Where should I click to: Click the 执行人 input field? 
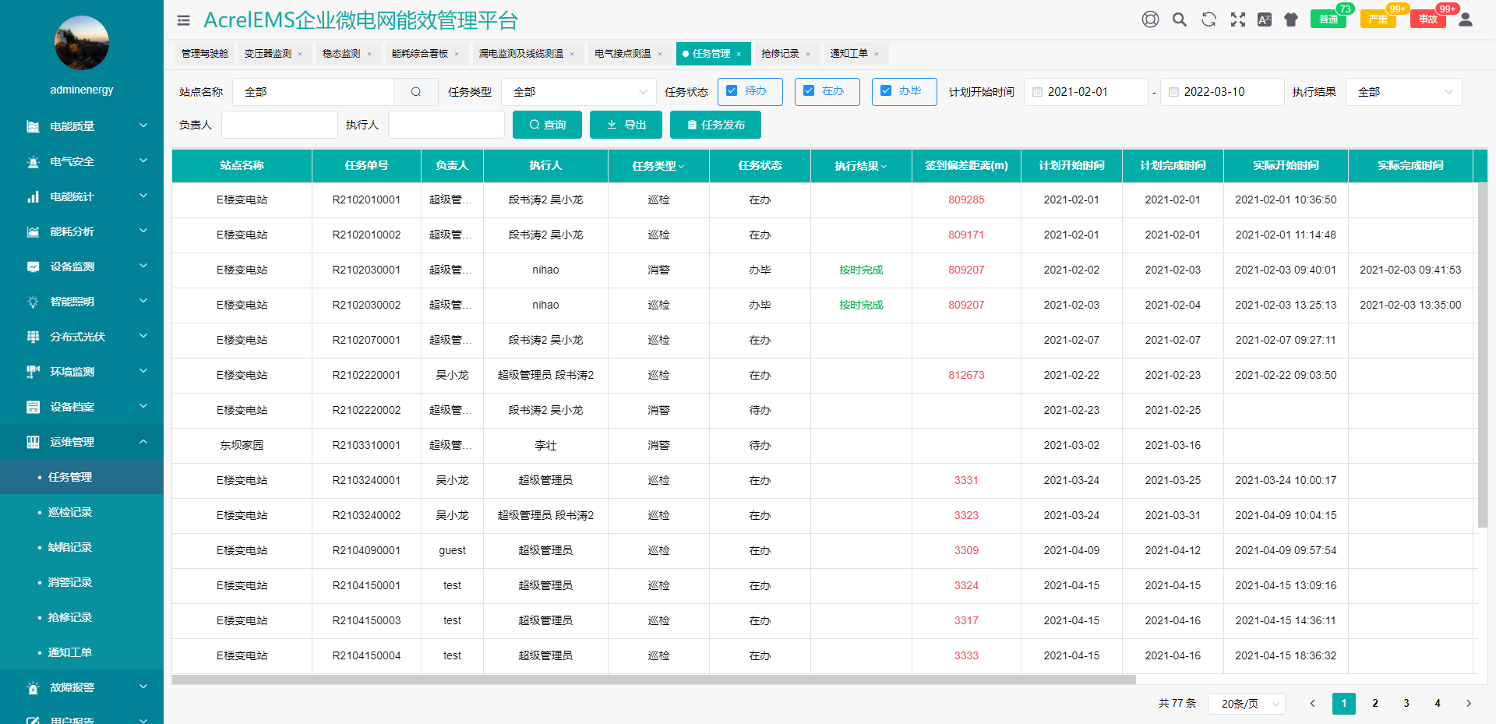[x=446, y=125]
